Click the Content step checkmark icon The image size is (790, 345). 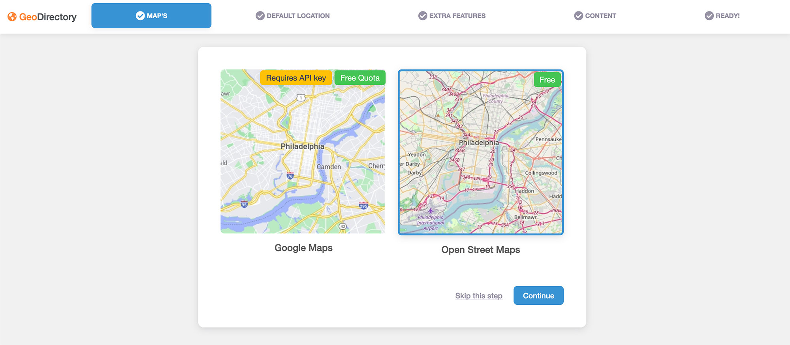click(x=579, y=16)
